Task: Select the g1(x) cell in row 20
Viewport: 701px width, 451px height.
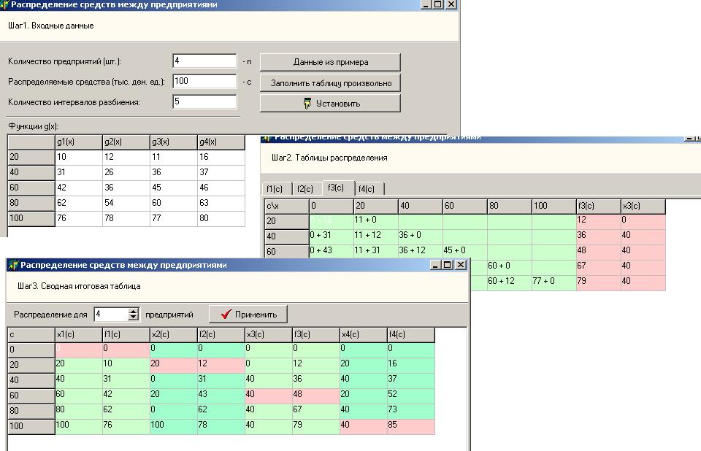Action: pyautogui.click(x=78, y=158)
